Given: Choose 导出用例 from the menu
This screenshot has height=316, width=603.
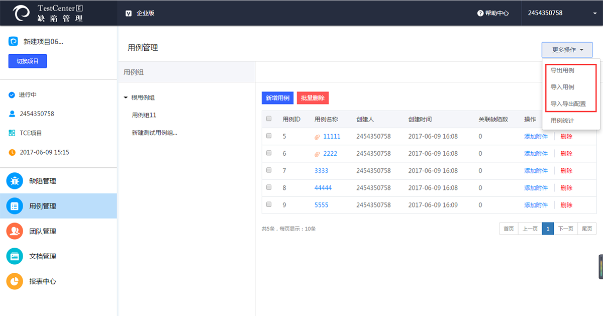Looking at the screenshot, I should pos(562,70).
